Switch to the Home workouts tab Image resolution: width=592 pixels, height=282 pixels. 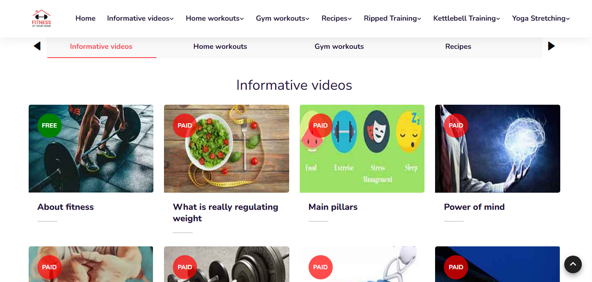(x=220, y=47)
